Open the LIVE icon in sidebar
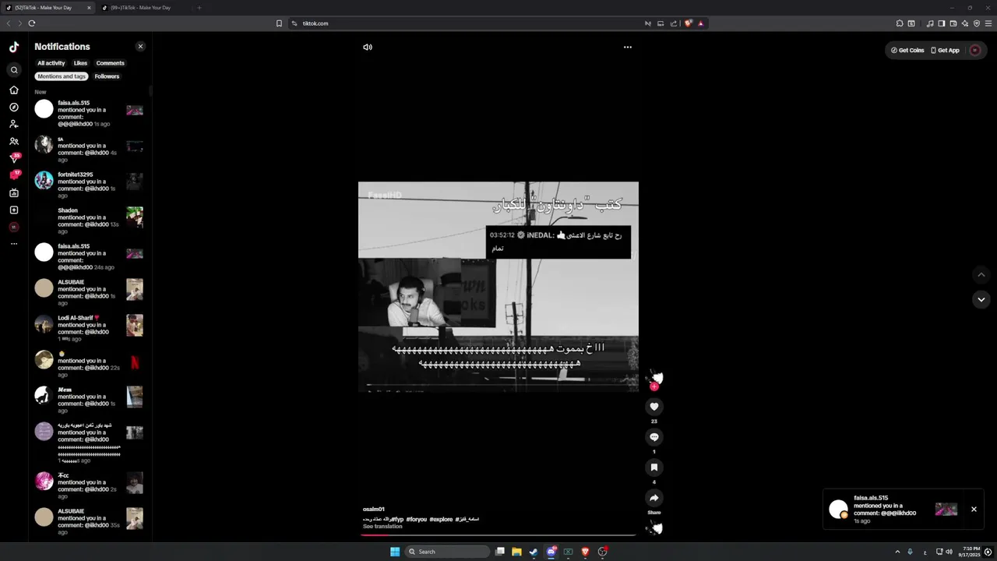Screen dimensions: 997x561 click(x=14, y=192)
